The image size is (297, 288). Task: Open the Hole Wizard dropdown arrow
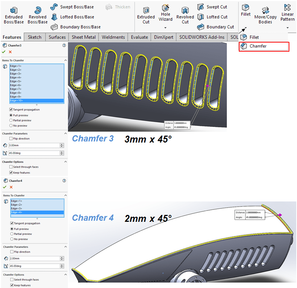(165, 28)
